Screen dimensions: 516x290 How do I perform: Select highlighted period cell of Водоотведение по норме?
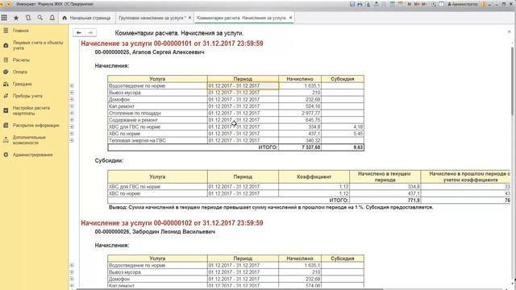243,86
